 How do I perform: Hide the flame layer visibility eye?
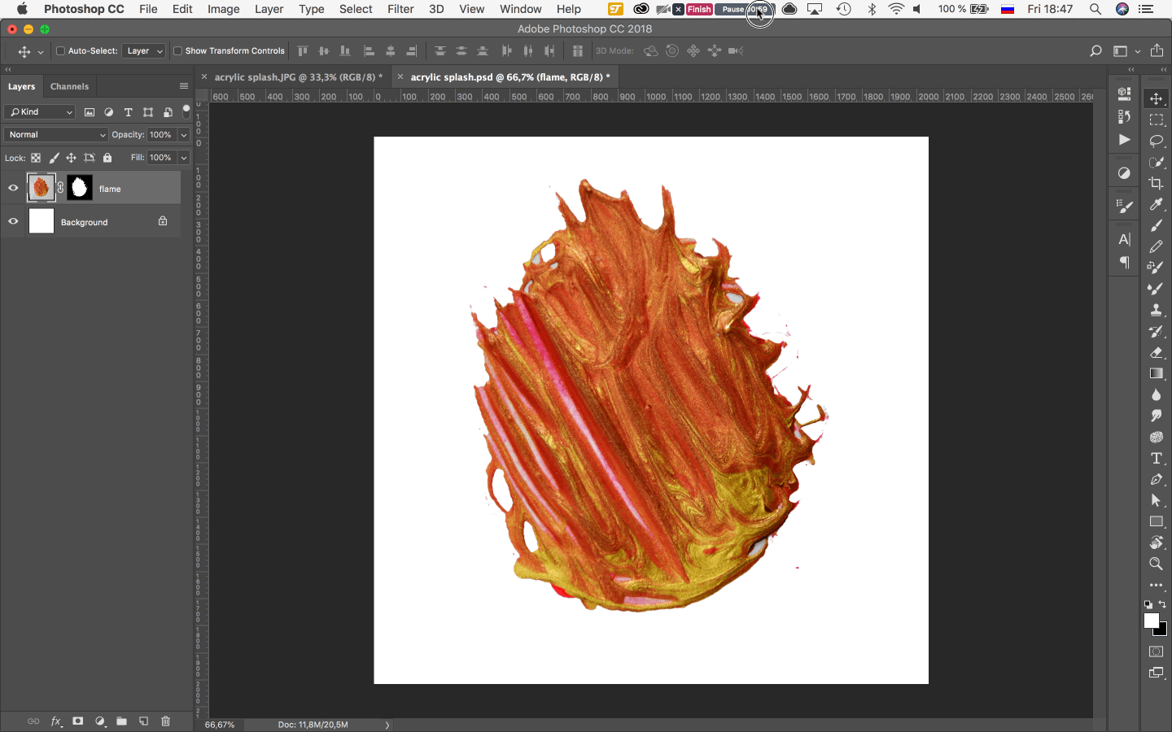(x=13, y=188)
